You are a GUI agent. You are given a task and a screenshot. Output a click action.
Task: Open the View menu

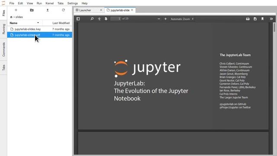[30, 3]
